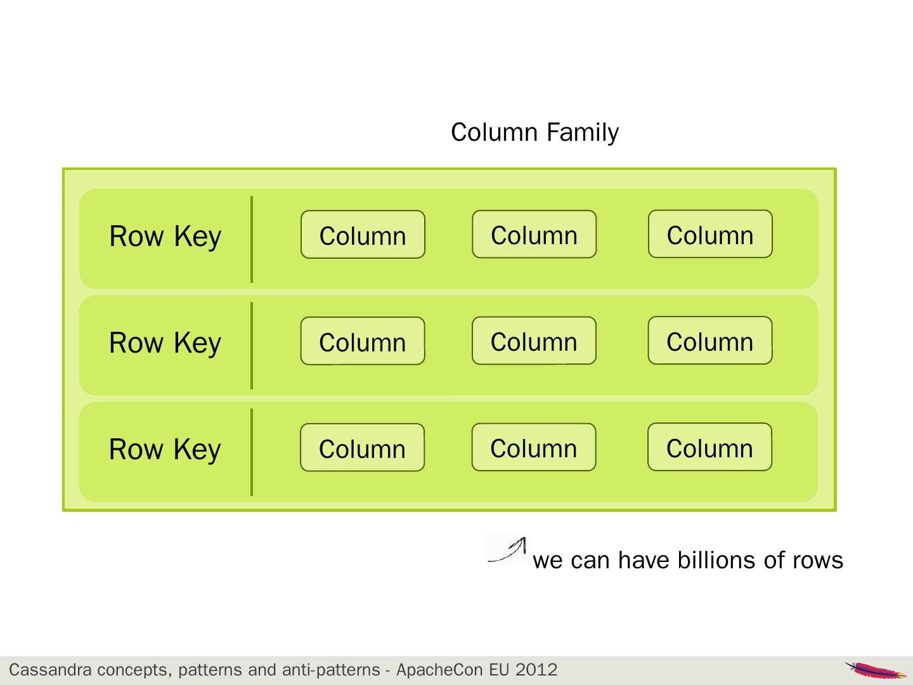The width and height of the screenshot is (913, 685).
Task: Select the middle Column box in the top row
Action: pos(534,234)
